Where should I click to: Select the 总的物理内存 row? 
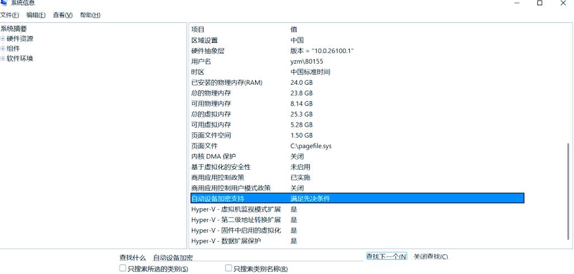point(357,93)
